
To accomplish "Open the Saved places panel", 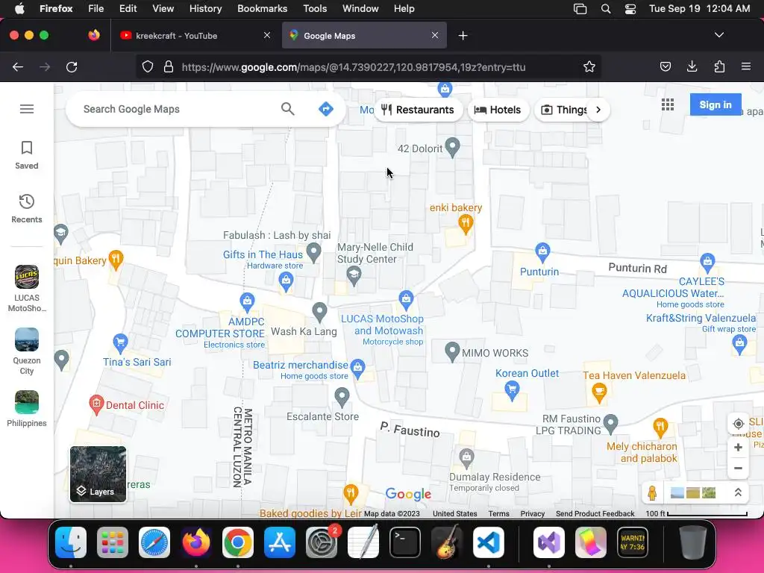I will click(27, 155).
